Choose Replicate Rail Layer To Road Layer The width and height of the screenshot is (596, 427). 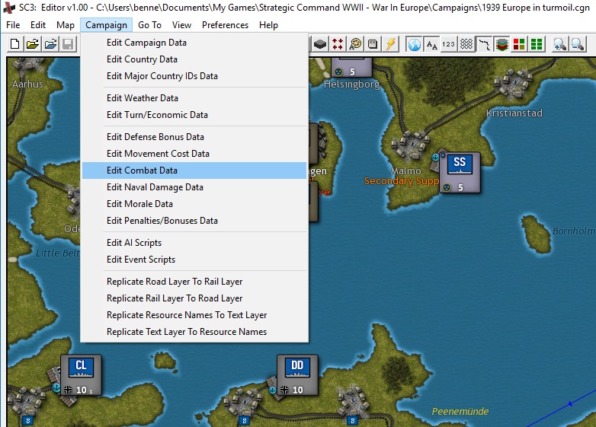(194, 298)
